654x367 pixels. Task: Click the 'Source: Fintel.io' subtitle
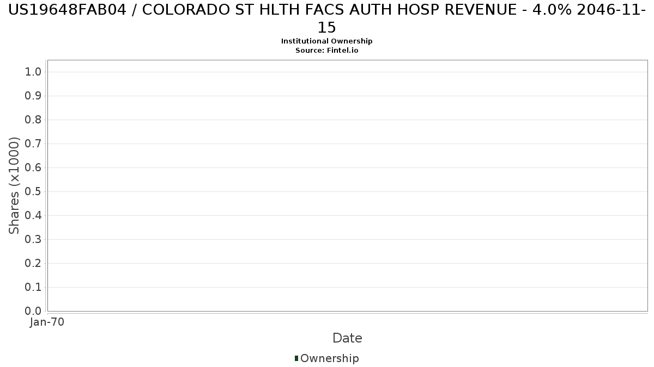pyautogui.click(x=327, y=50)
